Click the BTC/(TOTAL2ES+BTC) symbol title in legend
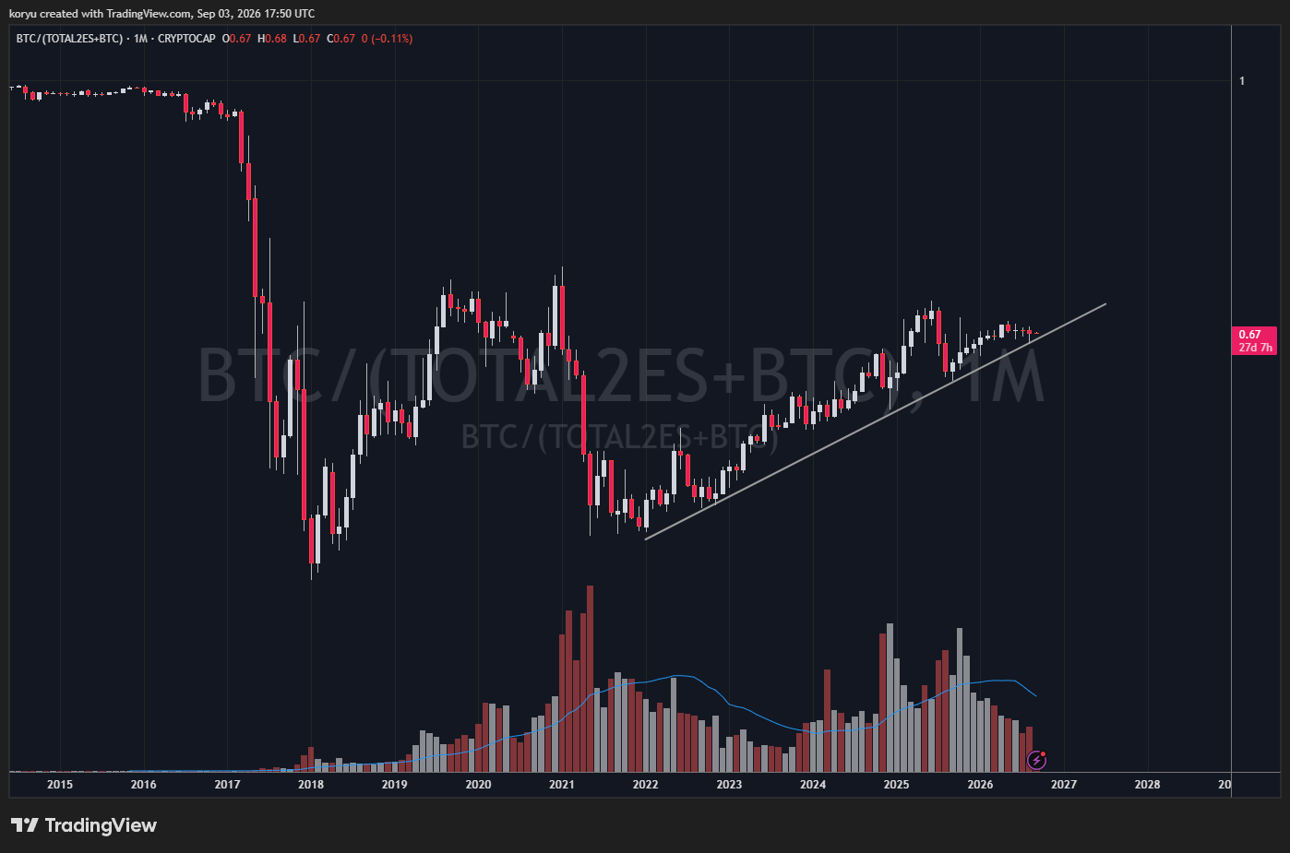The width and height of the screenshot is (1290, 853). click(x=69, y=39)
